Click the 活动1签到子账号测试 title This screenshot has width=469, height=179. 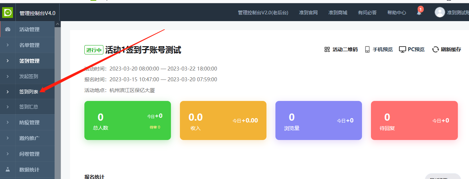point(143,50)
